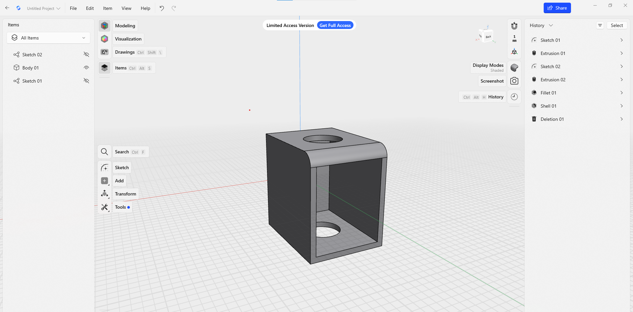Viewport: 633px width, 312px height.
Task: Open the Item menu
Action: 107,8
